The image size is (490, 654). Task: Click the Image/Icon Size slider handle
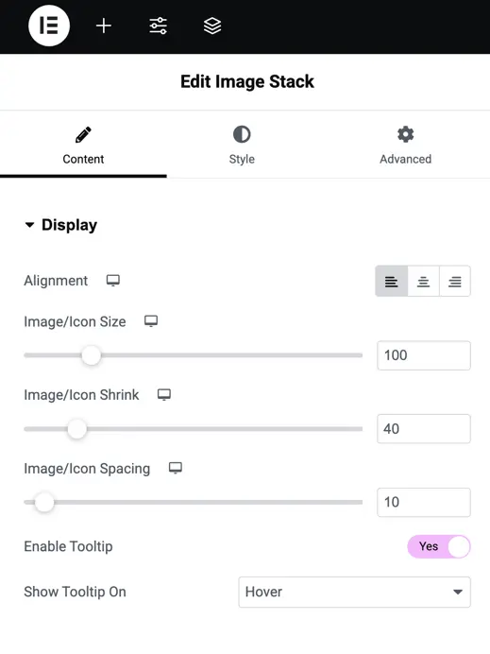point(92,355)
